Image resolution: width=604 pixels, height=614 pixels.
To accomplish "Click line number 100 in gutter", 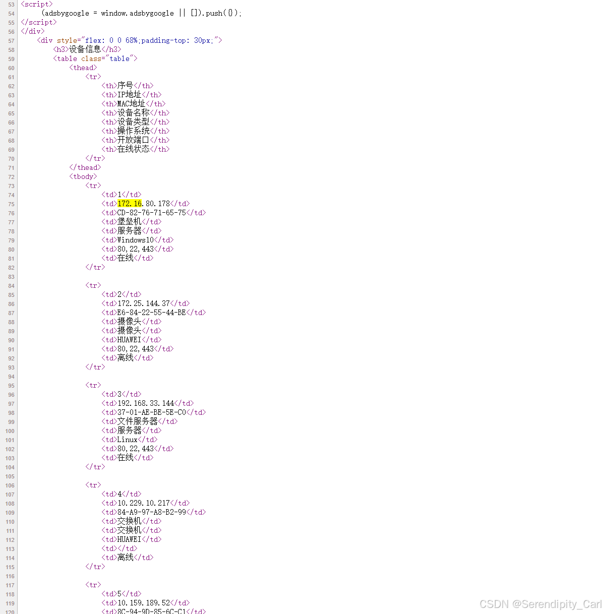I will [10, 431].
